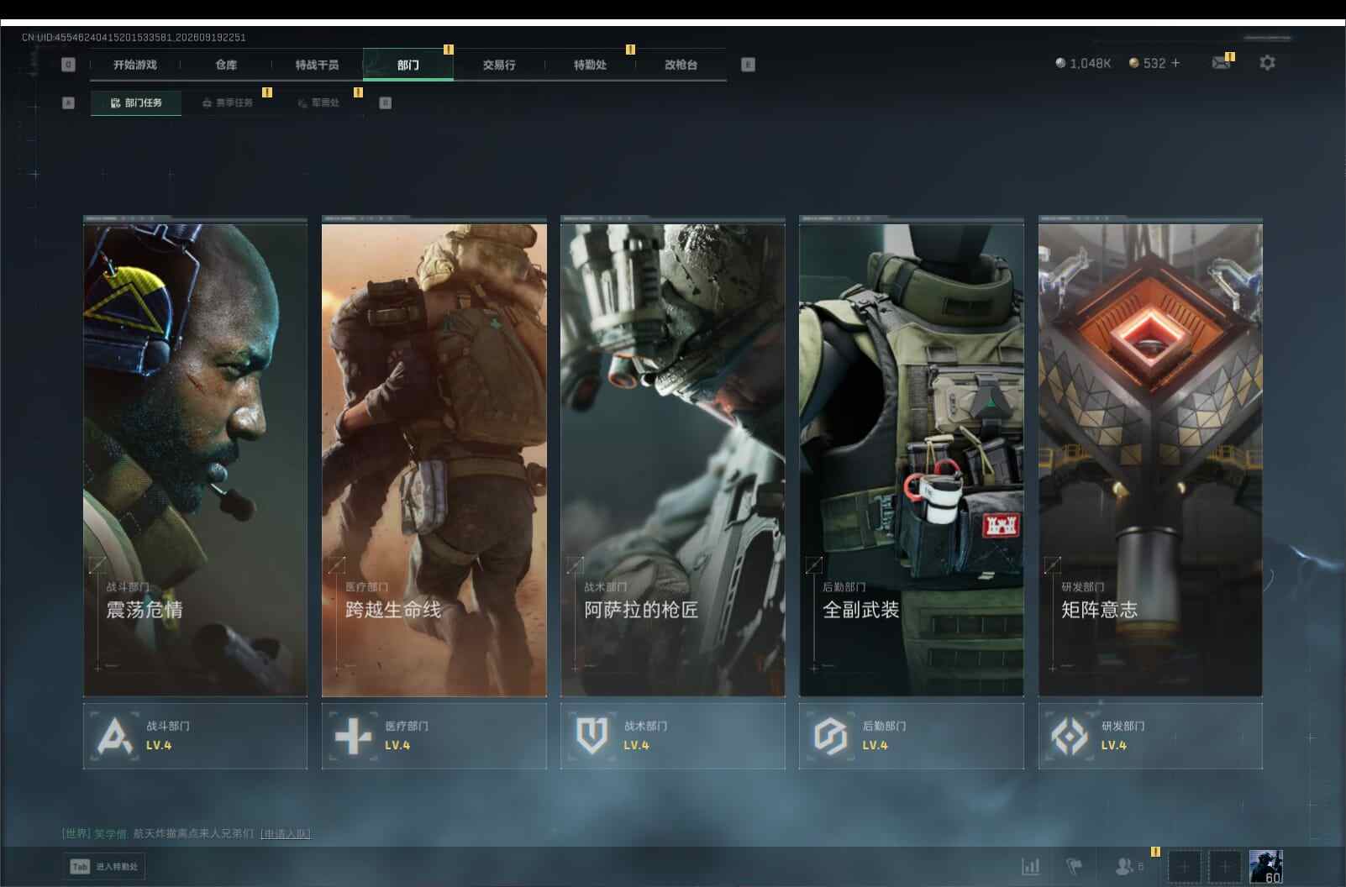
Task: Click the 医疗部门 LV.4 panel
Action: coord(434,736)
